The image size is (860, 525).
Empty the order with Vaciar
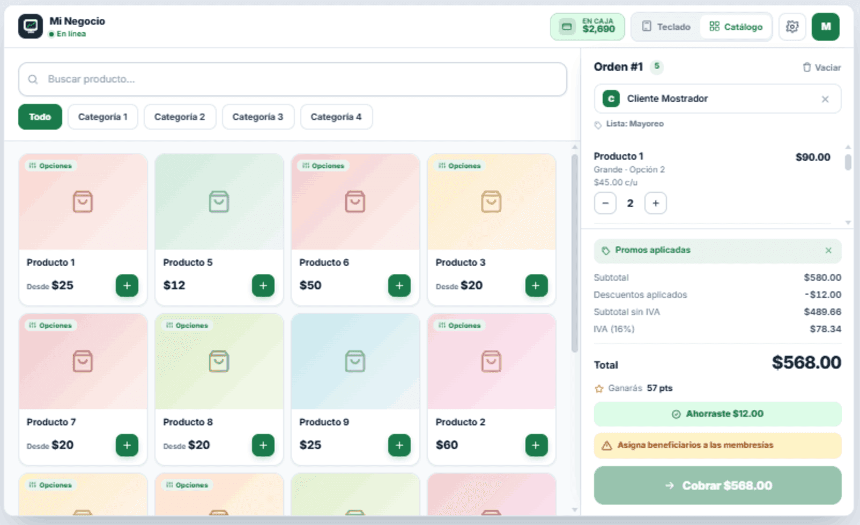pyautogui.click(x=821, y=67)
